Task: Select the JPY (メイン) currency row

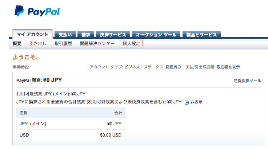Action: [71, 123]
